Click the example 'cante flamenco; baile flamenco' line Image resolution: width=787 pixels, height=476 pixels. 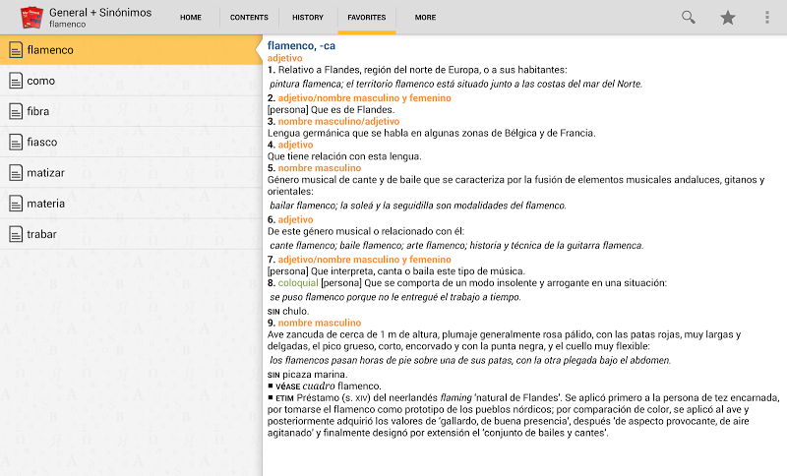(456, 245)
